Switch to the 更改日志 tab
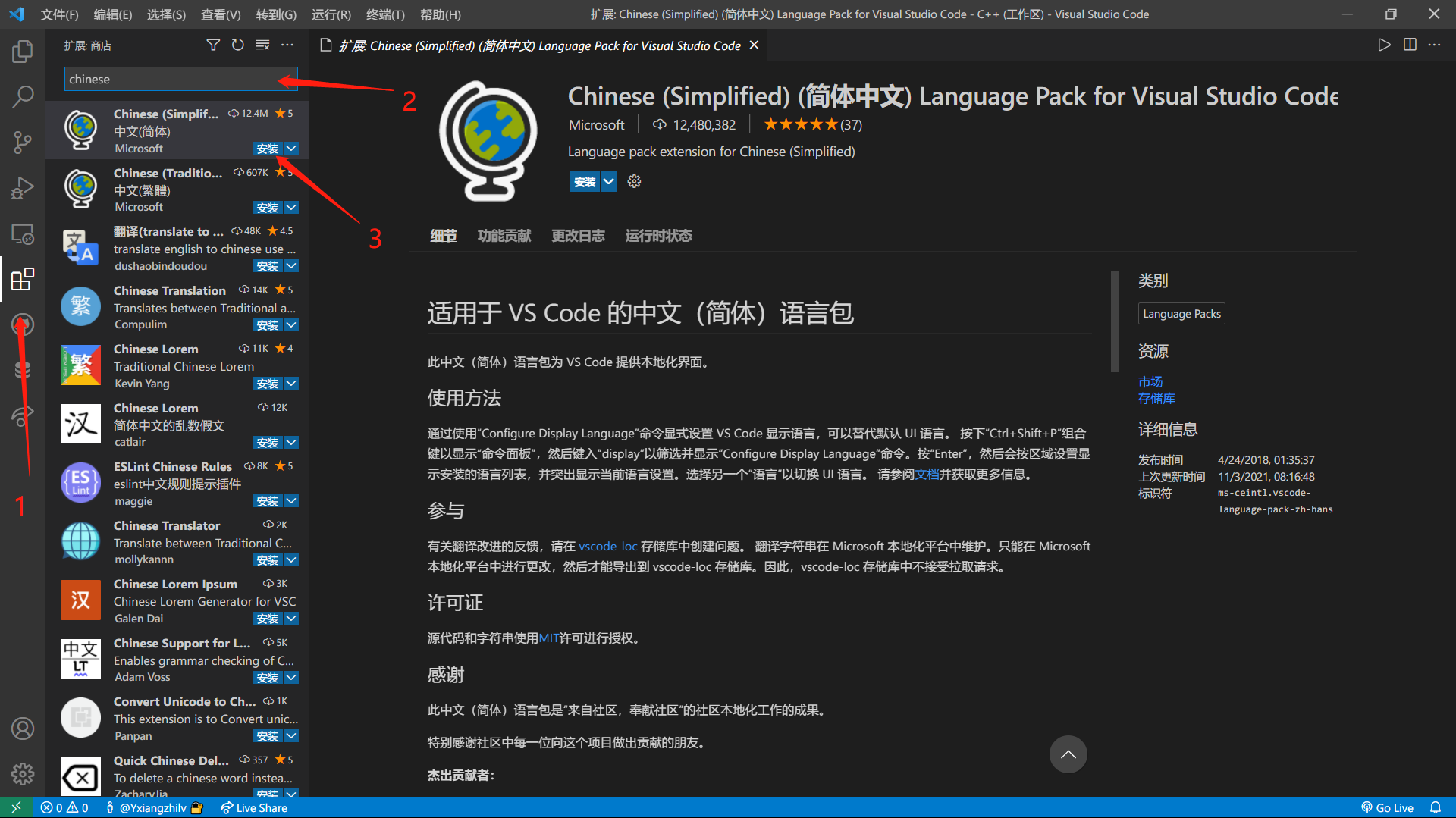 pos(578,236)
